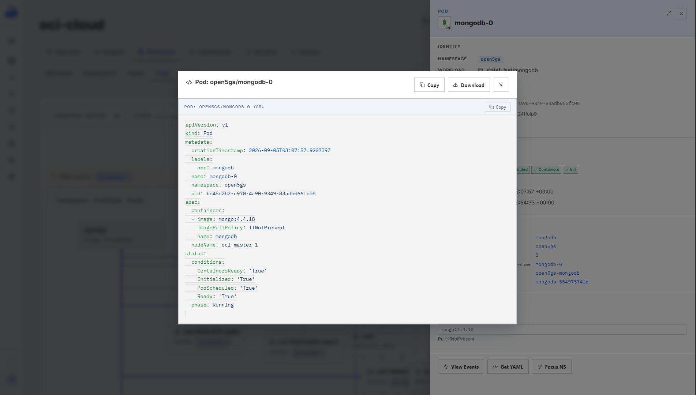Click Focus NS button
This screenshot has width=696, height=395.
551,367
